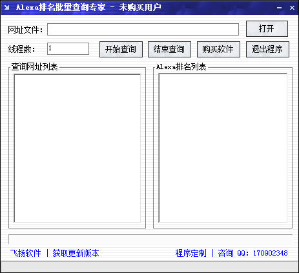This screenshot has width=299, height=273.
Task: Click the progress bar above the footer links
Action: tap(150, 239)
